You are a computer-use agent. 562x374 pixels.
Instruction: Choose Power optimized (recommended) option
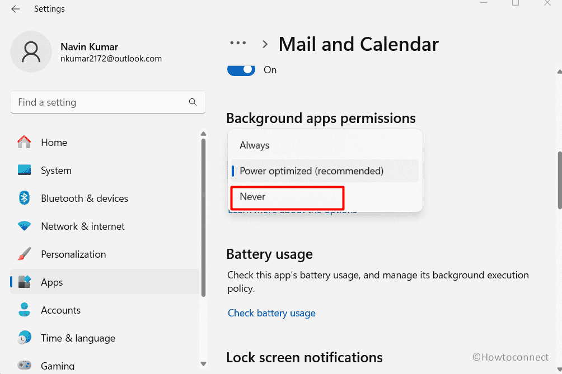tap(325, 171)
